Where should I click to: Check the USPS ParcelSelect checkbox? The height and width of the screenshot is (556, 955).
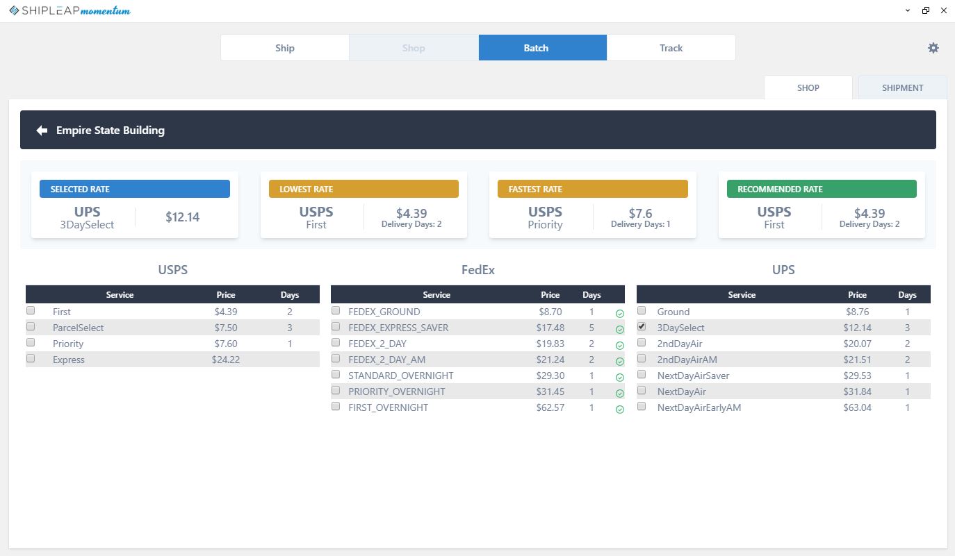pyautogui.click(x=31, y=326)
